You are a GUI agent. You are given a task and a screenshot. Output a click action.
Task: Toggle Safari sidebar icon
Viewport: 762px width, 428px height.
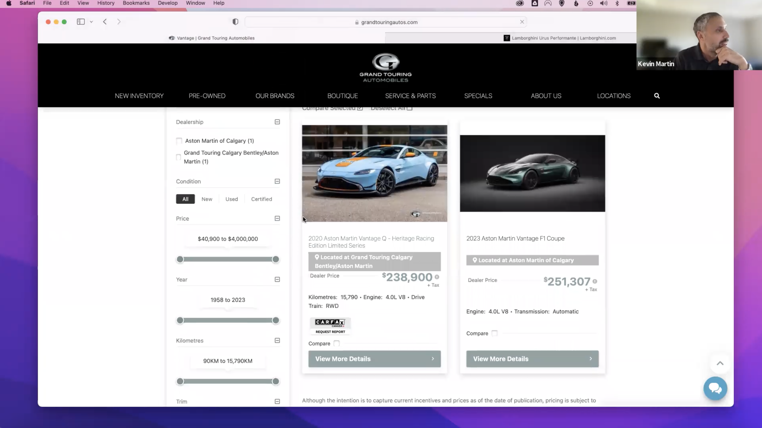[x=81, y=22]
